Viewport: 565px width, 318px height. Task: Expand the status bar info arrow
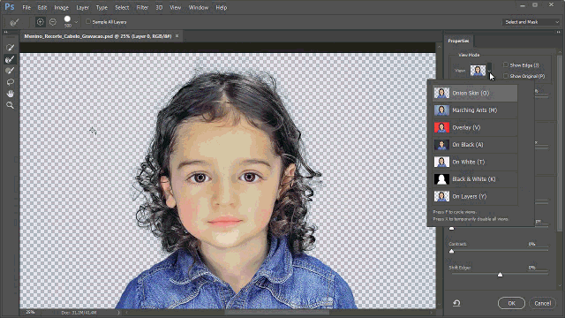click(x=118, y=313)
